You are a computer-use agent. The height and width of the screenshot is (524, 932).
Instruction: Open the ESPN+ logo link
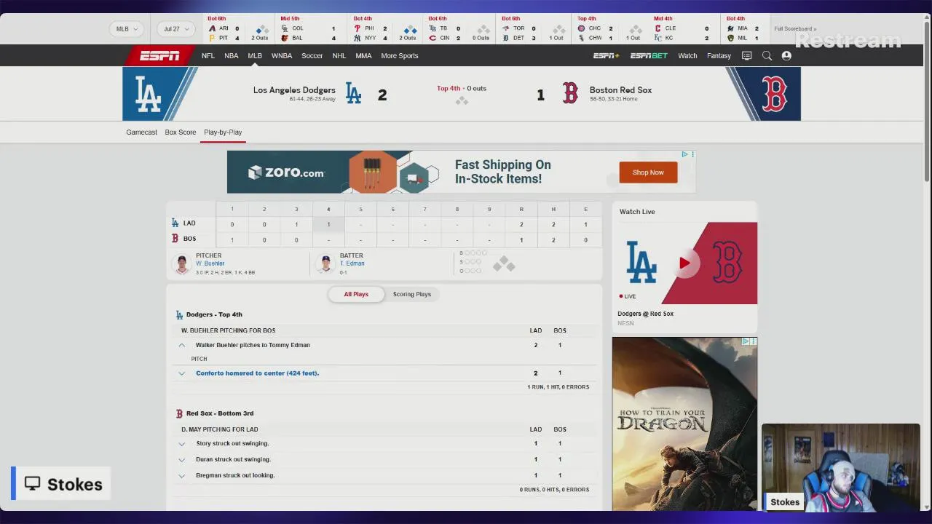(x=606, y=56)
